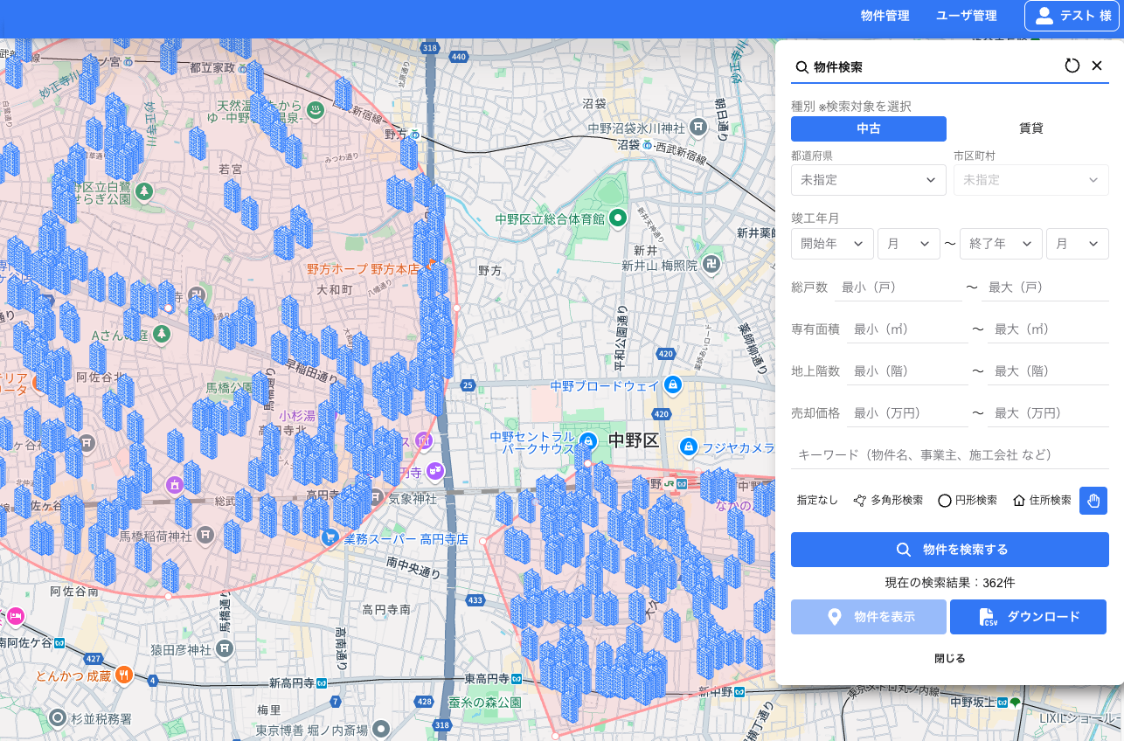Click the 東京博善 堀ノ内斎場 marker
This screenshot has width=1124, height=741.
380,728
